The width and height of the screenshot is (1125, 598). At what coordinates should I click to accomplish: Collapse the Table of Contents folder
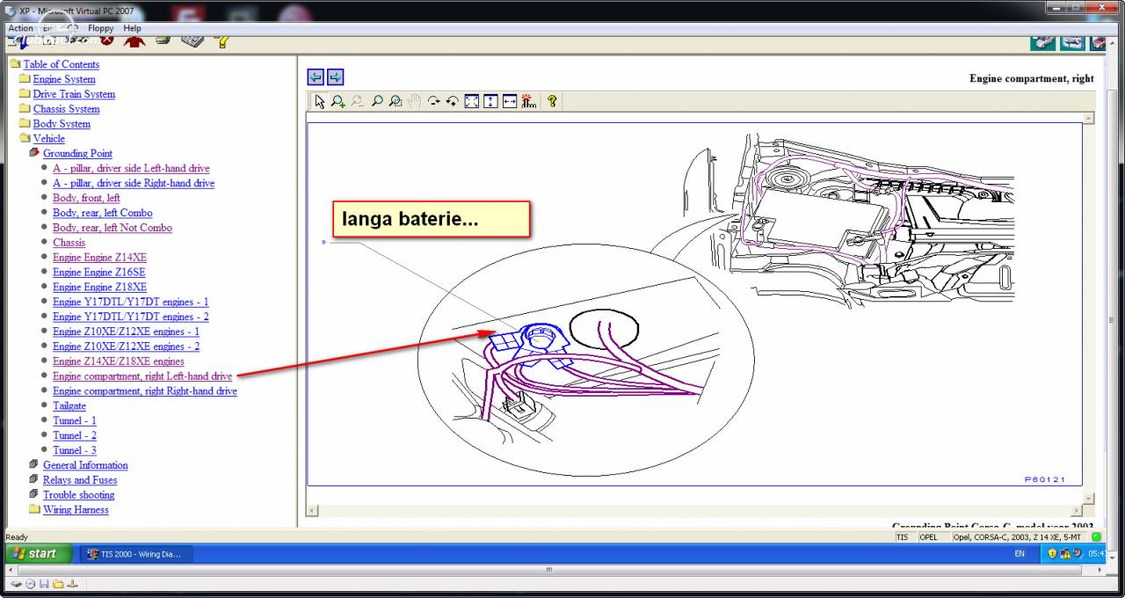pyautogui.click(x=14, y=64)
